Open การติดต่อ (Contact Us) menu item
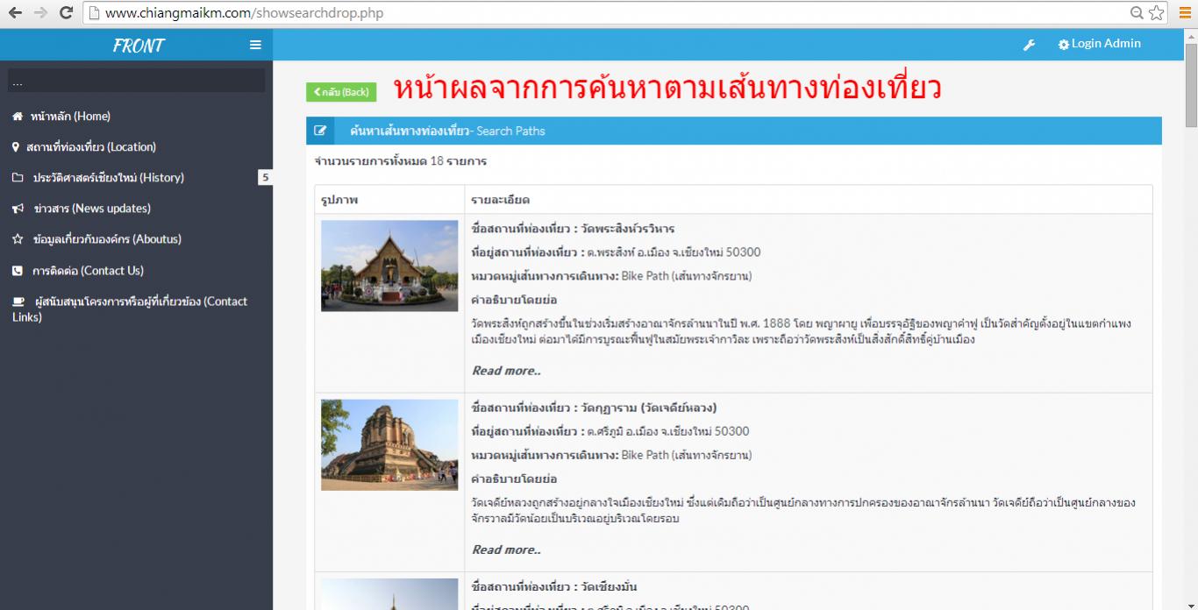Image resolution: width=1198 pixels, height=610 pixels. (x=88, y=271)
